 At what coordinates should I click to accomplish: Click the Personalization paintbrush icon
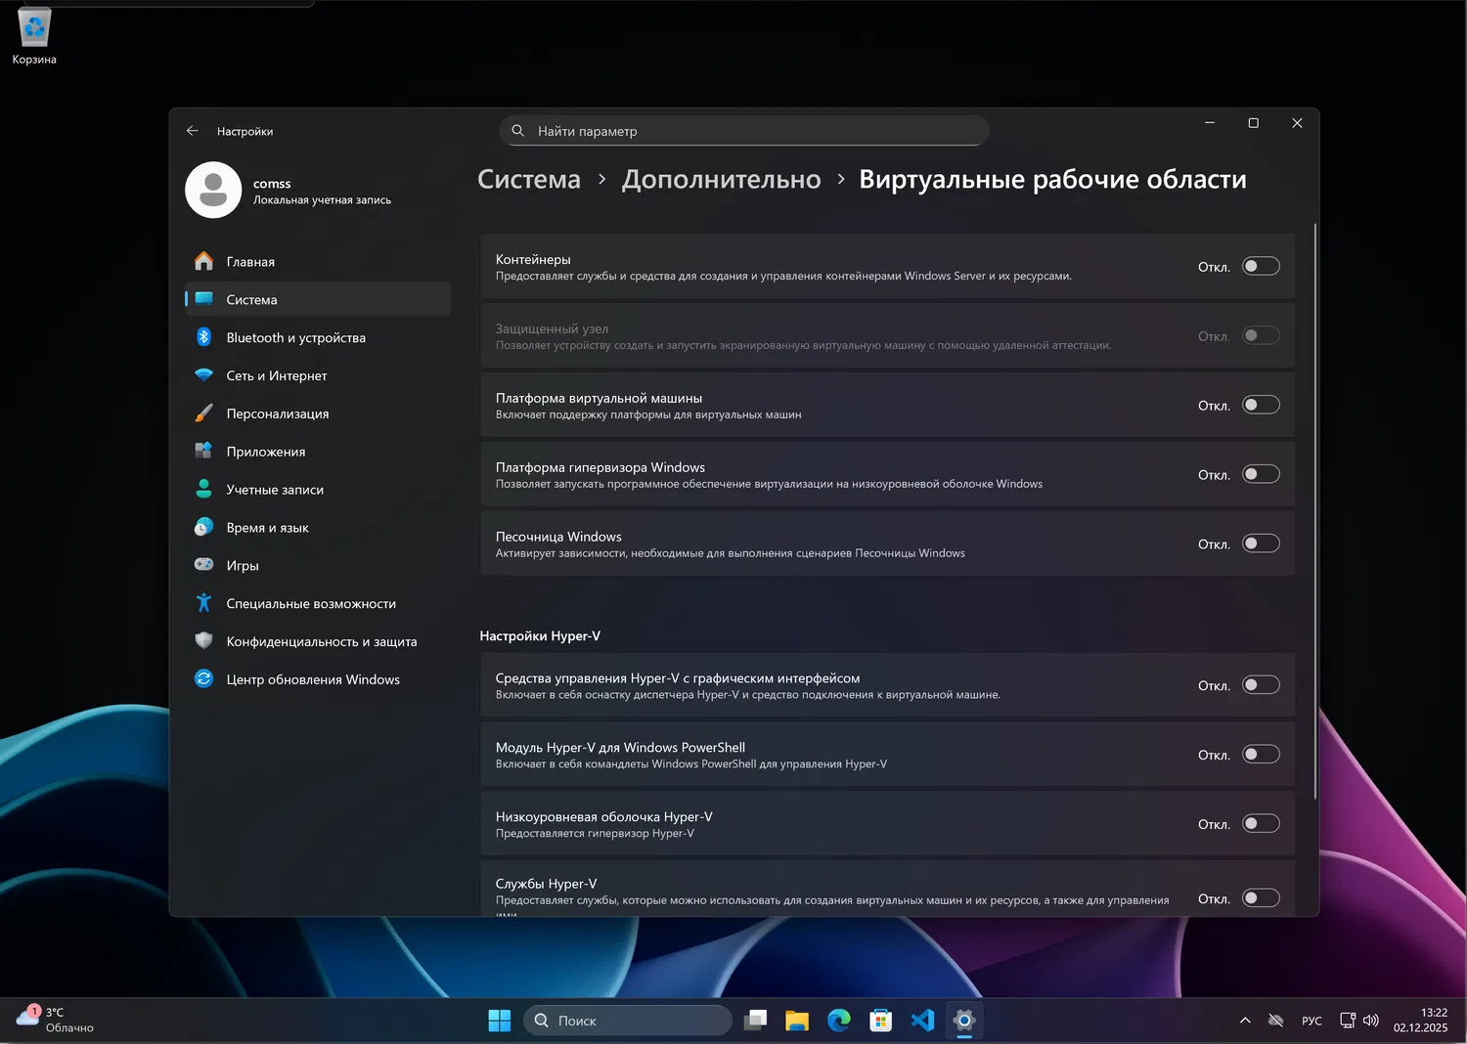203,413
